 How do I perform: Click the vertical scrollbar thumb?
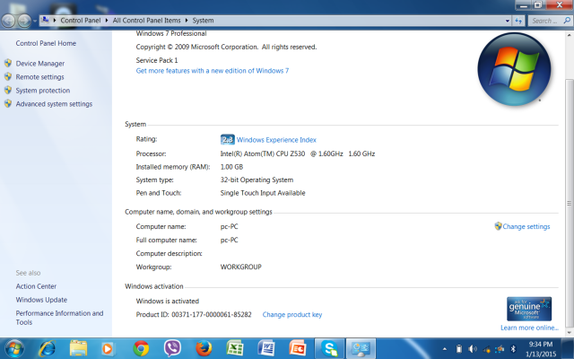[570, 203]
